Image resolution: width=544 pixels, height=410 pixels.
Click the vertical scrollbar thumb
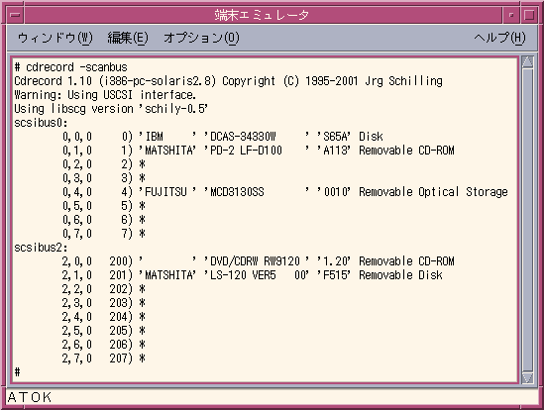(x=528, y=220)
